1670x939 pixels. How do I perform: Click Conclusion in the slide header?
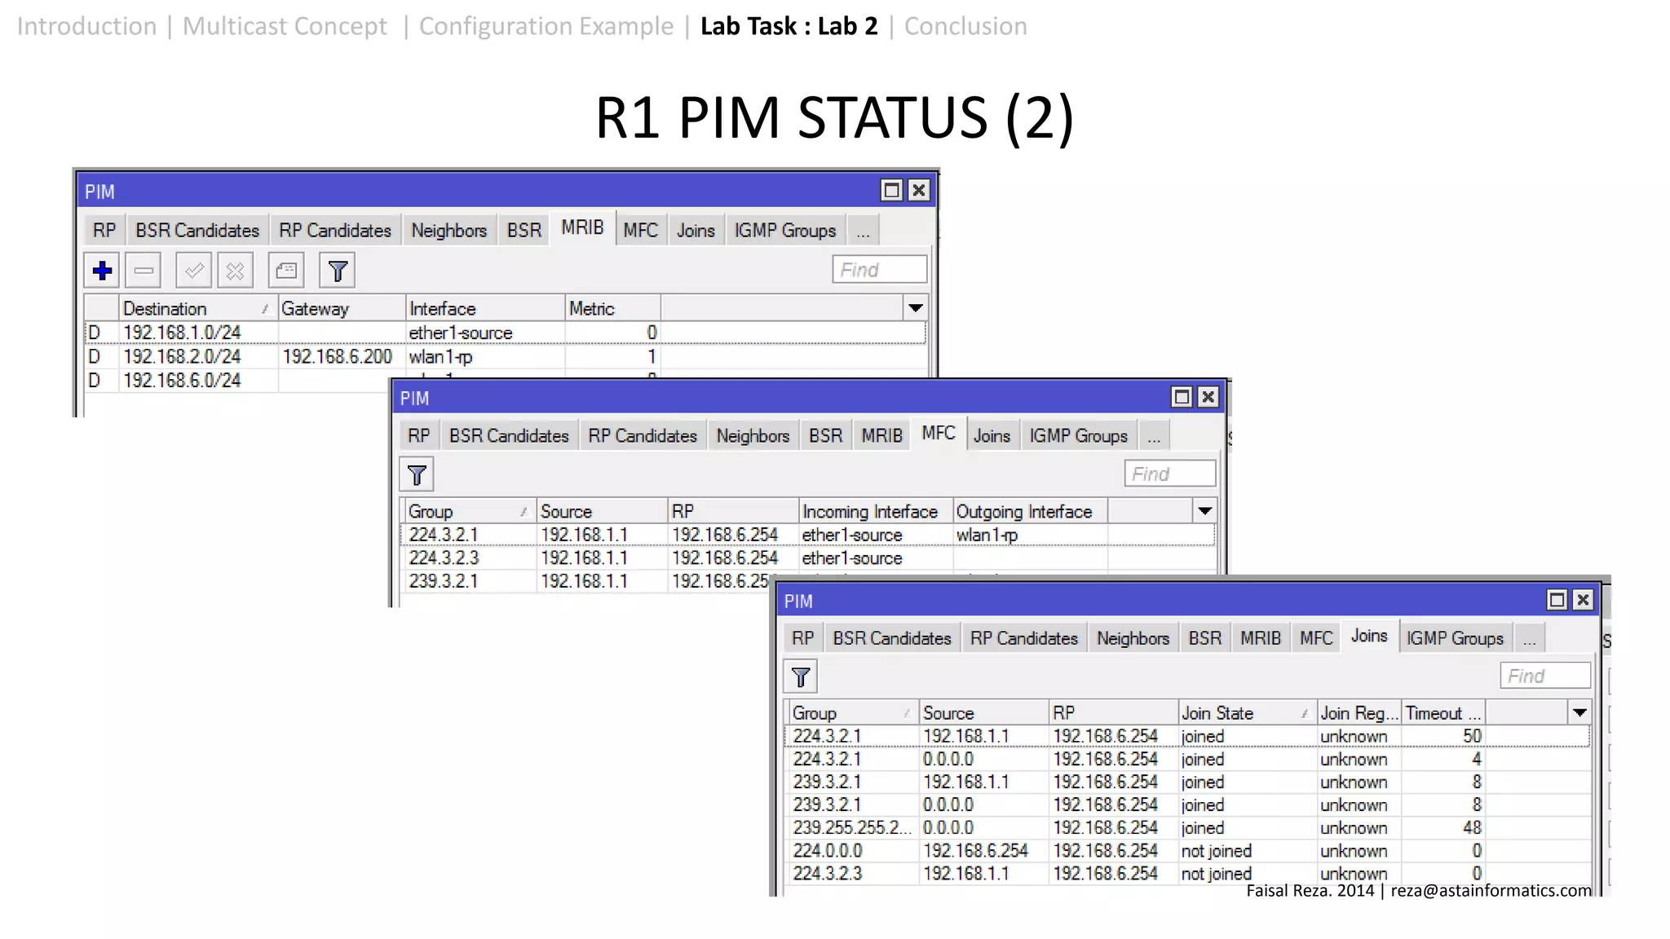pyautogui.click(x=965, y=26)
